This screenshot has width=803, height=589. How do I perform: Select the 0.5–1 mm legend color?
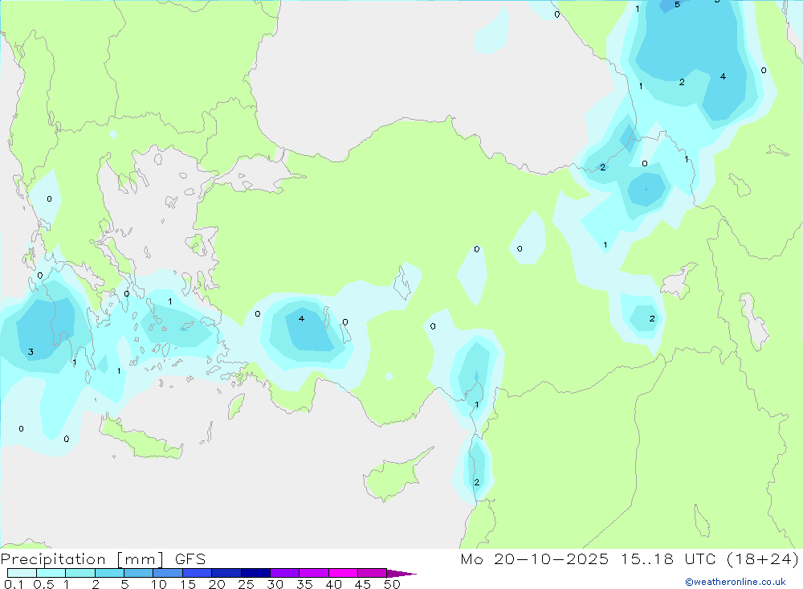[51, 573]
